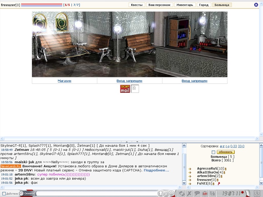Open the smiley emoticon picker

tap(171, 193)
